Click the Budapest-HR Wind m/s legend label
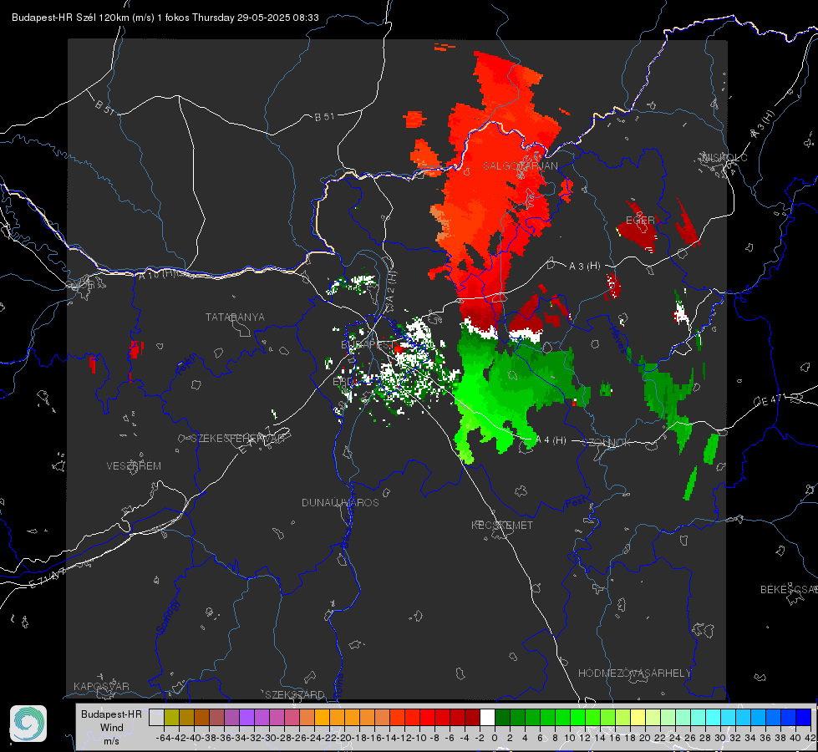This screenshot has height=752, width=818. 112,728
